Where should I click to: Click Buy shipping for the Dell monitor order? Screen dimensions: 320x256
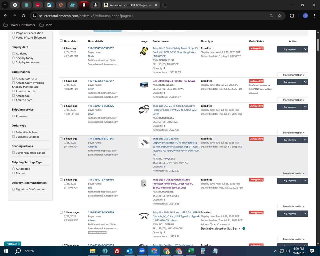(x=289, y=82)
